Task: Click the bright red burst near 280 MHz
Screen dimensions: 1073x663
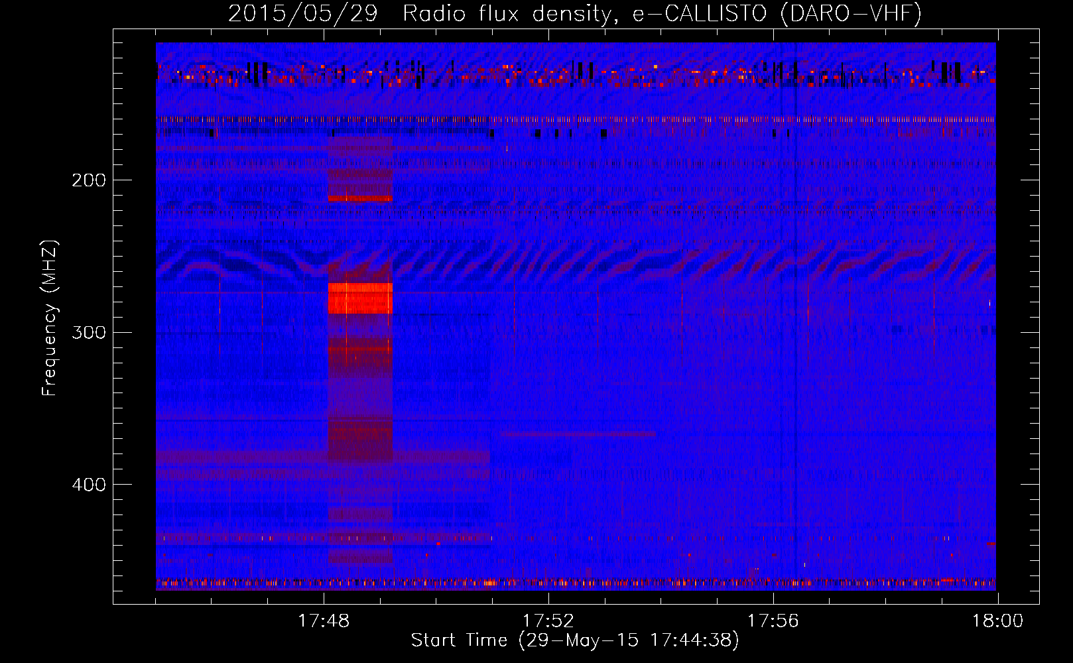Action: pyautogui.click(x=360, y=298)
